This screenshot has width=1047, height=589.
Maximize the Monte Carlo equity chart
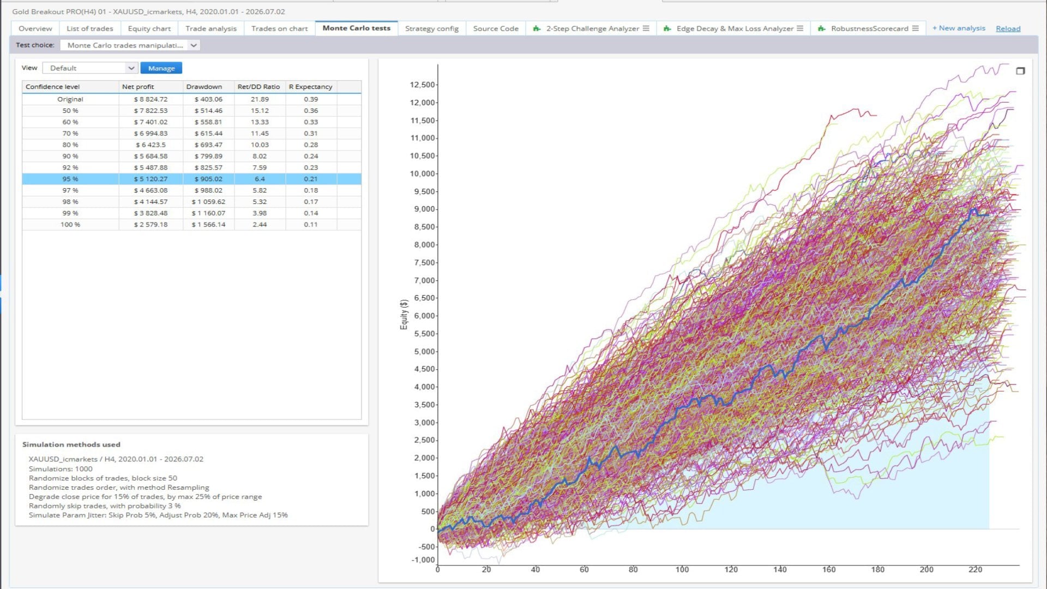pyautogui.click(x=1020, y=71)
